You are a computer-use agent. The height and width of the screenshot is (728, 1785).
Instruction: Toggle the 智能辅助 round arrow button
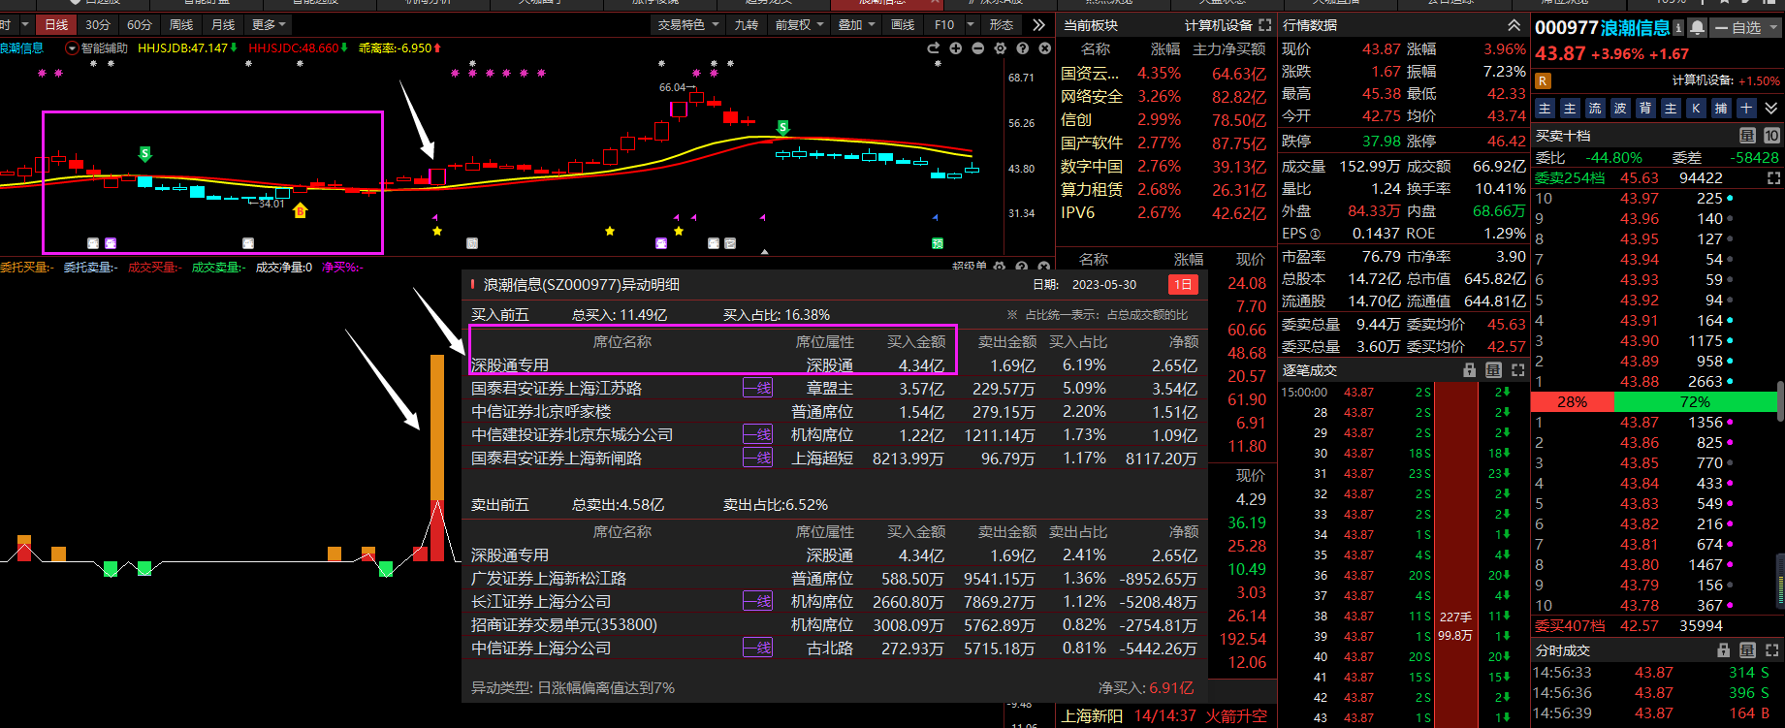72,47
